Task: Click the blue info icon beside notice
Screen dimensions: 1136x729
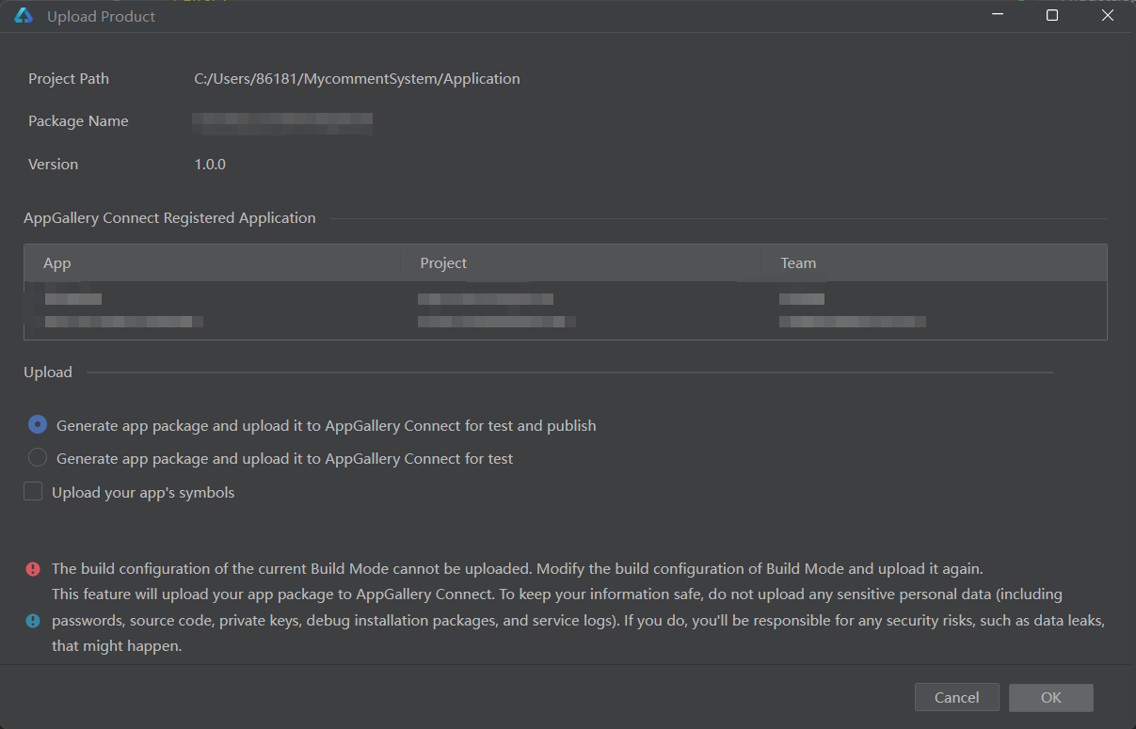Action: [33, 621]
